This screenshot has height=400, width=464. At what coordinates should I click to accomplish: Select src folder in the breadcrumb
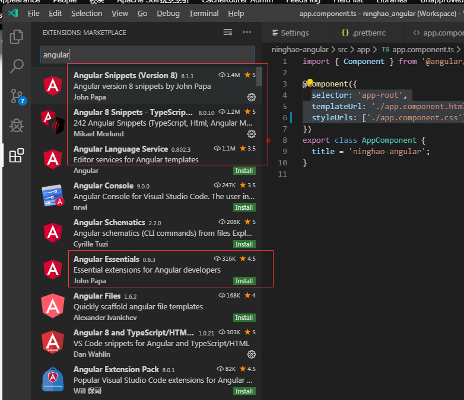(x=342, y=50)
